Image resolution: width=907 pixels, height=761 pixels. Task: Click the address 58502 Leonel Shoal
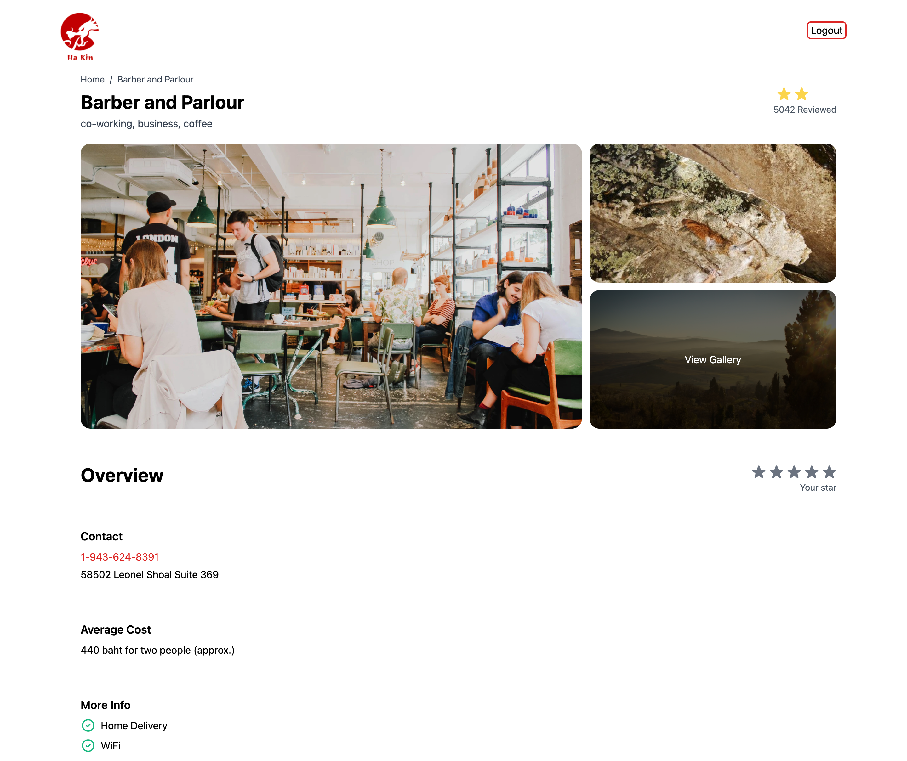pyautogui.click(x=150, y=575)
